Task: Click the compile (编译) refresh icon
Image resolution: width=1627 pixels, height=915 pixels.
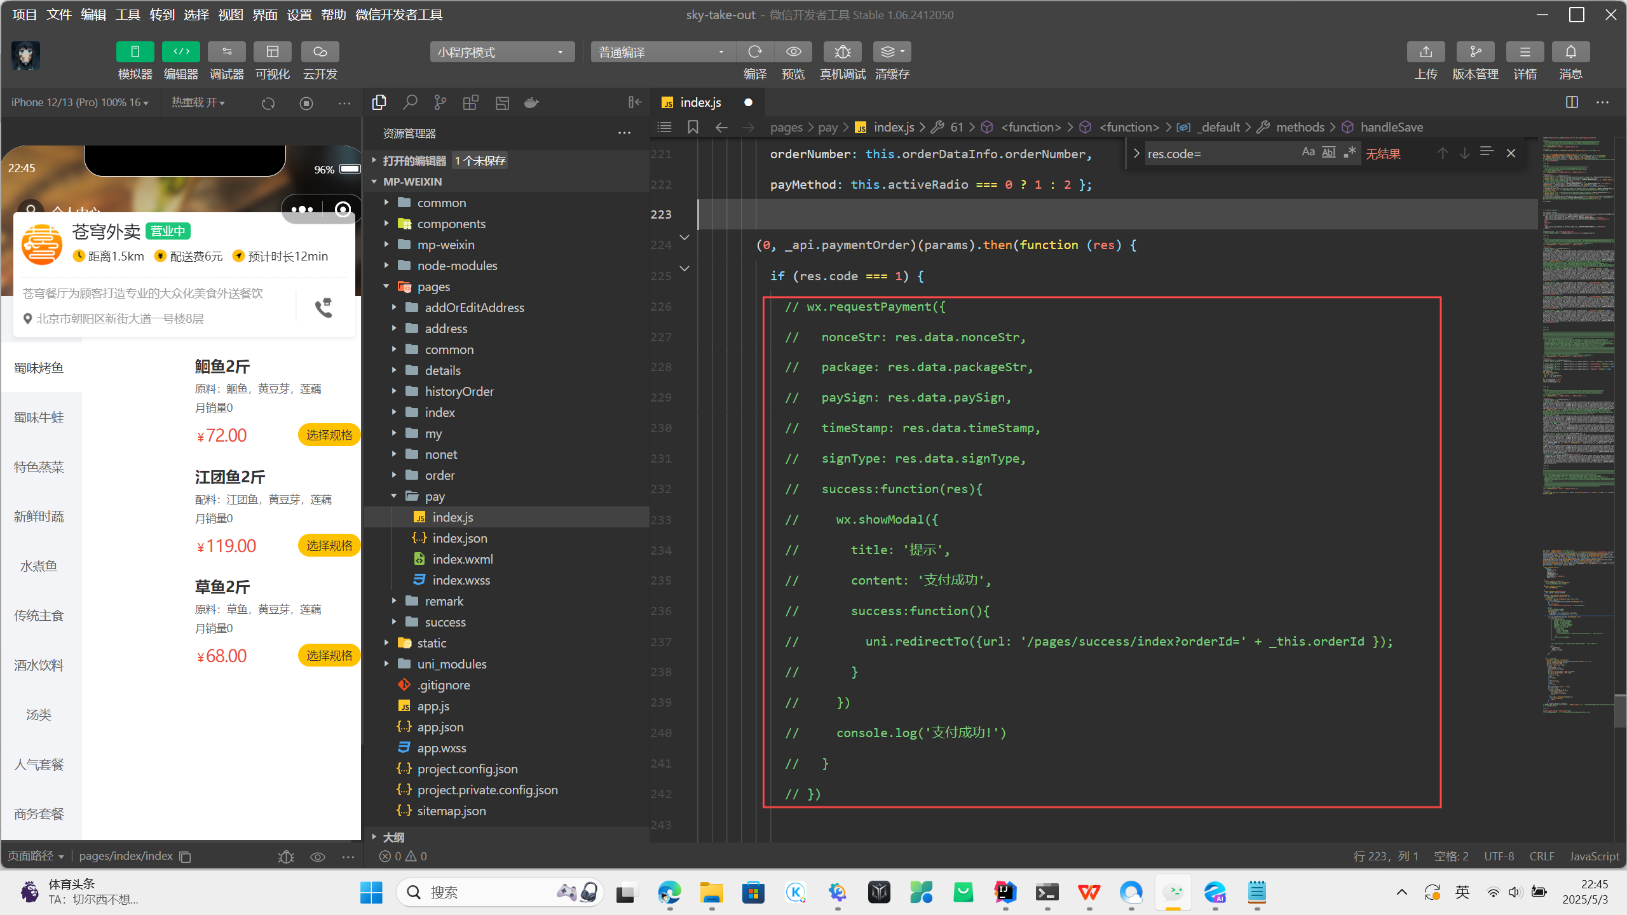Action: click(x=754, y=52)
